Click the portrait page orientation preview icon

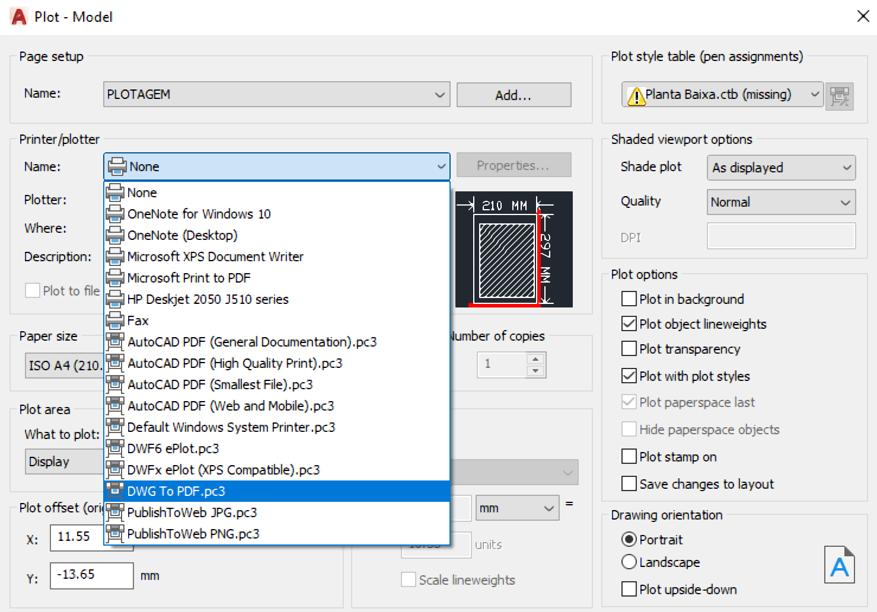point(839,565)
